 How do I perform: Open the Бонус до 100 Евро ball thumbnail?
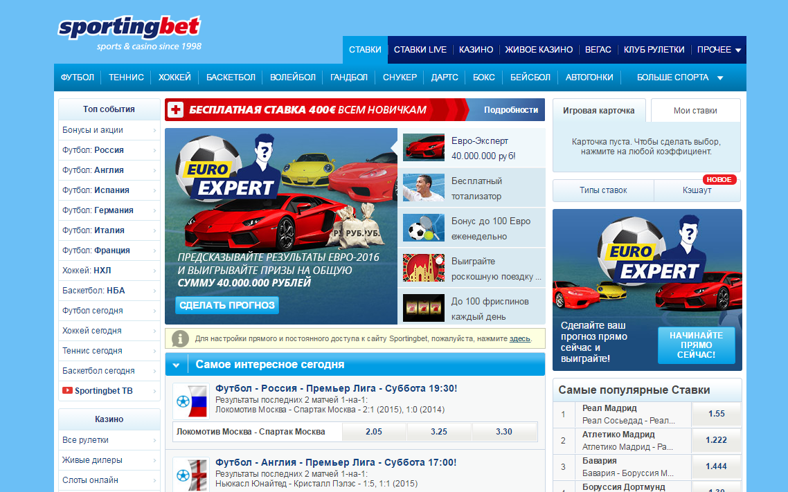424,228
